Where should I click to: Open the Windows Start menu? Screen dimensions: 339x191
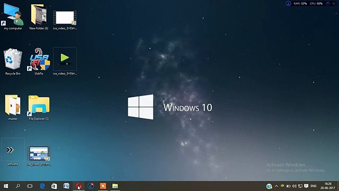[6, 186]
